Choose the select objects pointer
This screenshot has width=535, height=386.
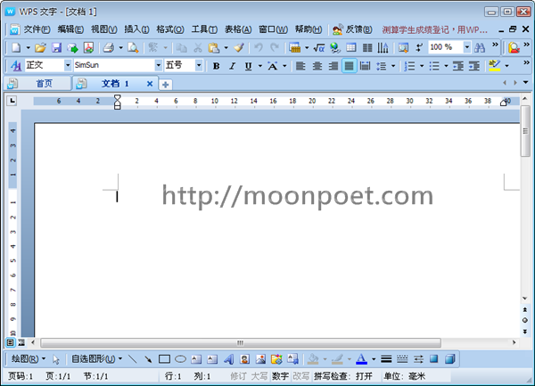56,359
